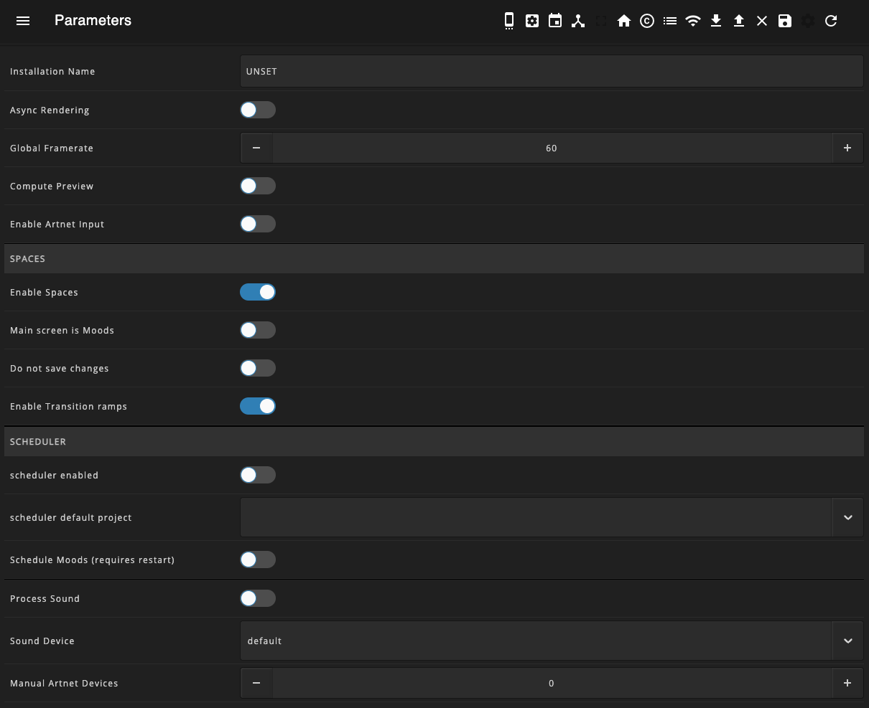The width and height of the screenshot is (869, 708).
Task: Turn on the scheduler enabled switch
Action: [258, 475]
